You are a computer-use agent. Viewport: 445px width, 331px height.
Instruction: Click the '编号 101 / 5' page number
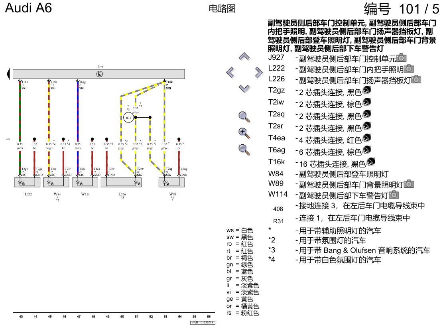click(x=402, y=9)
